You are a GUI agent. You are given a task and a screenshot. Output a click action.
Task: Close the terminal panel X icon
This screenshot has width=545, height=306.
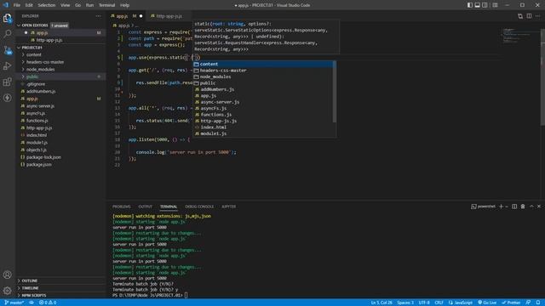click(539, 207)
